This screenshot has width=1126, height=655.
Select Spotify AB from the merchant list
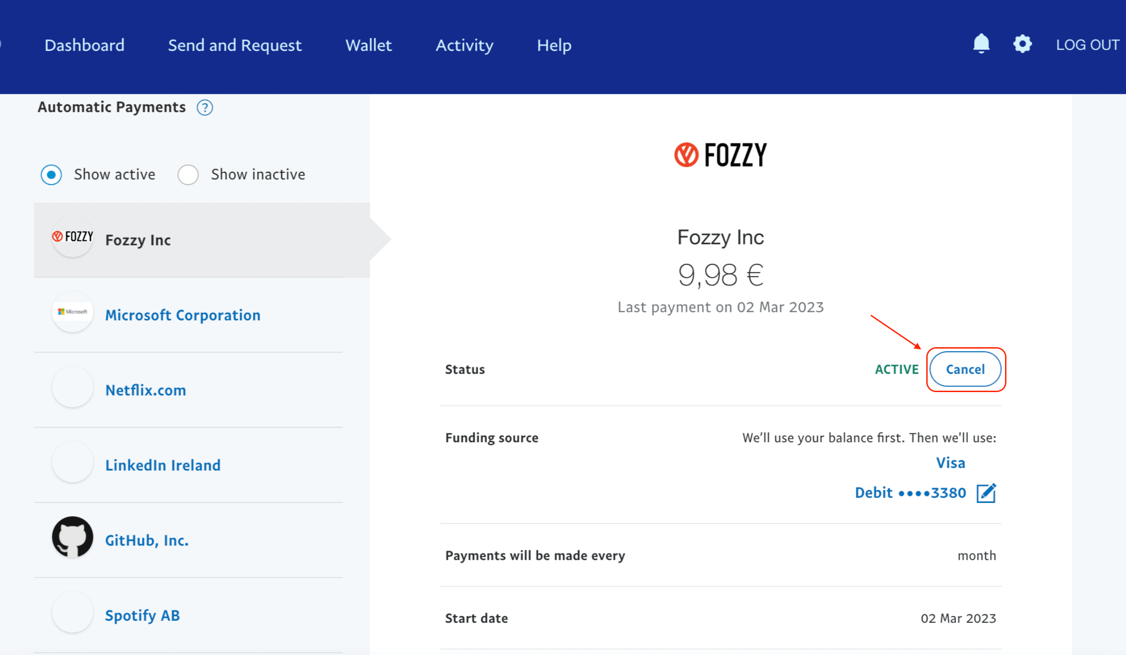point(142,616)
